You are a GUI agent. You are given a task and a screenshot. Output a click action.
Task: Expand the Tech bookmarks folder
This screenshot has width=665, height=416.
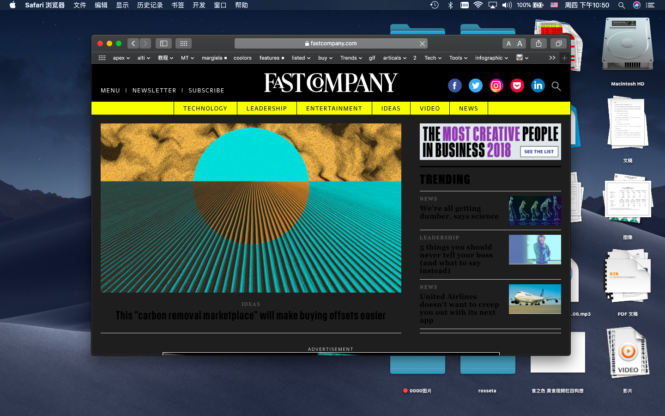pos(433,58)
